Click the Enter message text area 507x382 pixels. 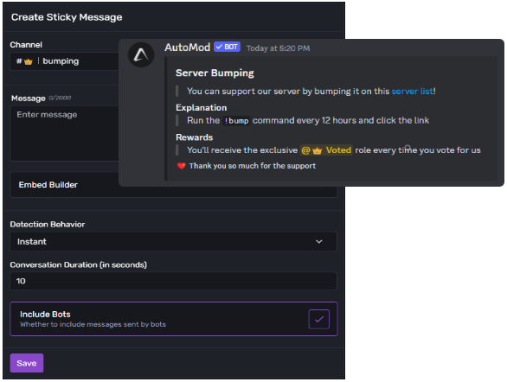coord(65,133)
